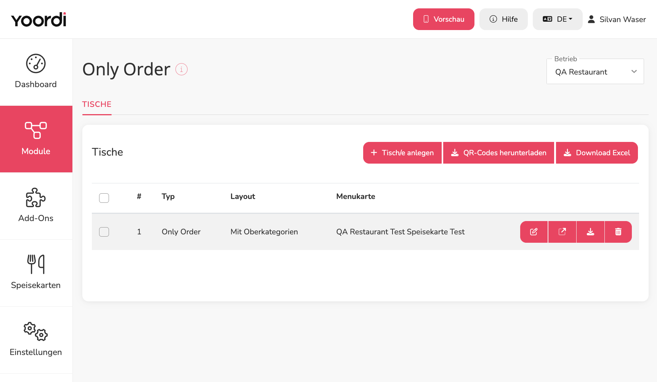Switch to the TISCHE tab

pos(97,104)
